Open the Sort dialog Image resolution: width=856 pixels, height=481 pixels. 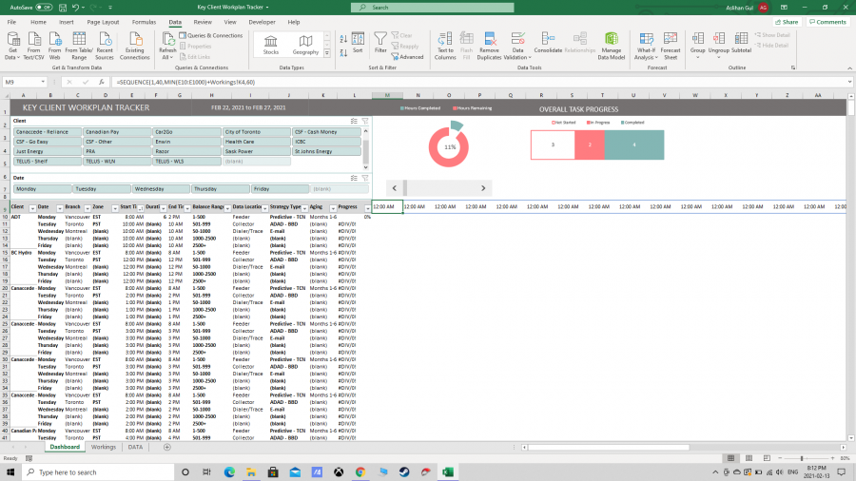(x=358, y=43)
